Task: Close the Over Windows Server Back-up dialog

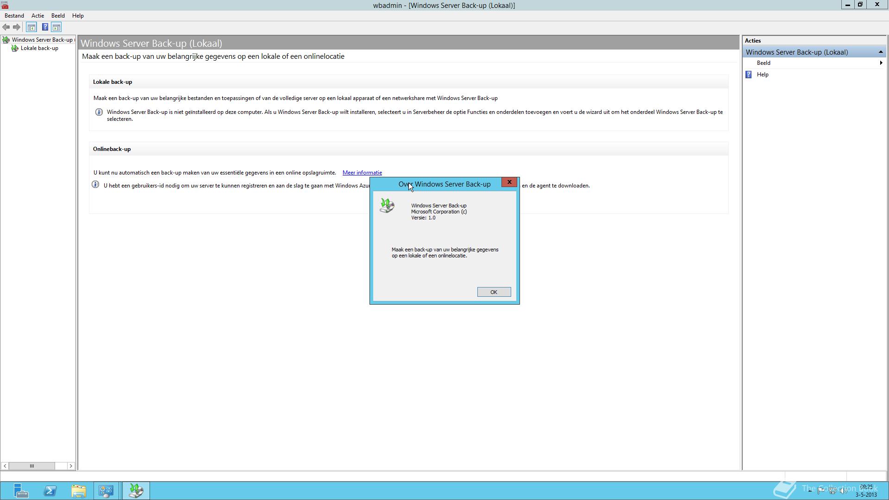Action: tap(509, 182)
